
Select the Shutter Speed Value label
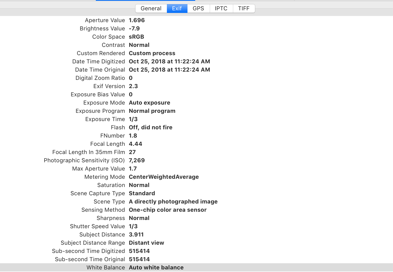point(97,226)
